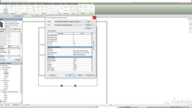
Task: Toggle the Cottage checkbox in Type Parameters
Action: (74, 45)
